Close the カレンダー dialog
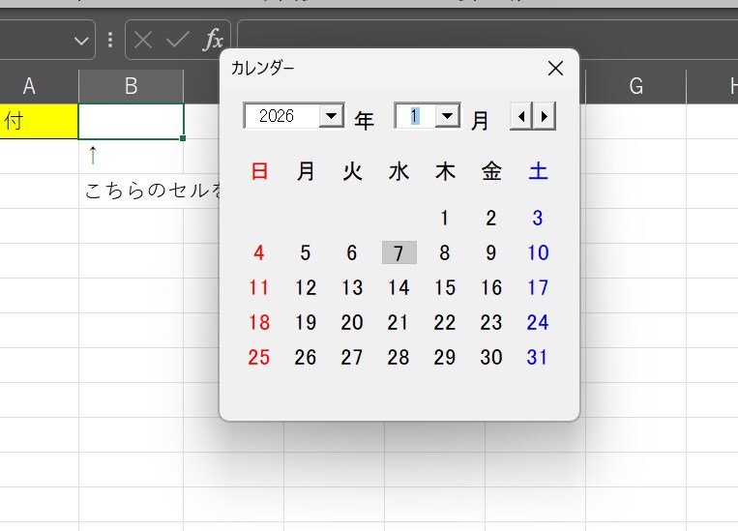 coord(556,69)
